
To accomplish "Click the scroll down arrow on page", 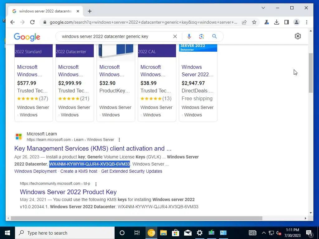I will point(311,213).
